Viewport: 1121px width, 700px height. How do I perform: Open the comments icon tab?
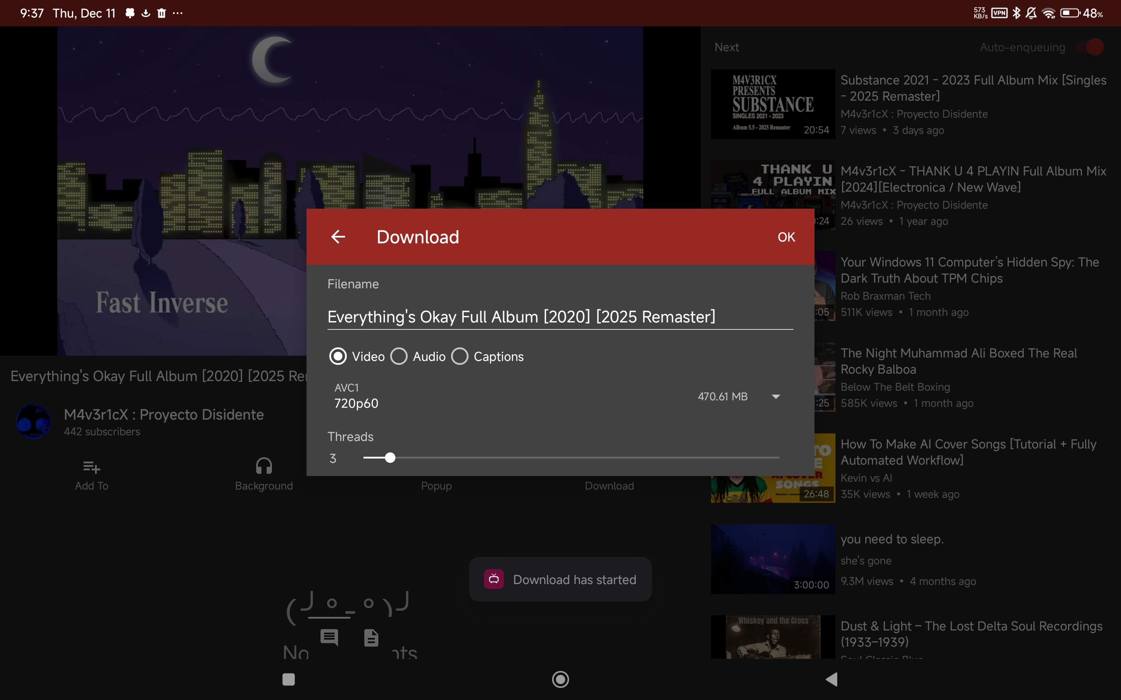coord(329,637)
